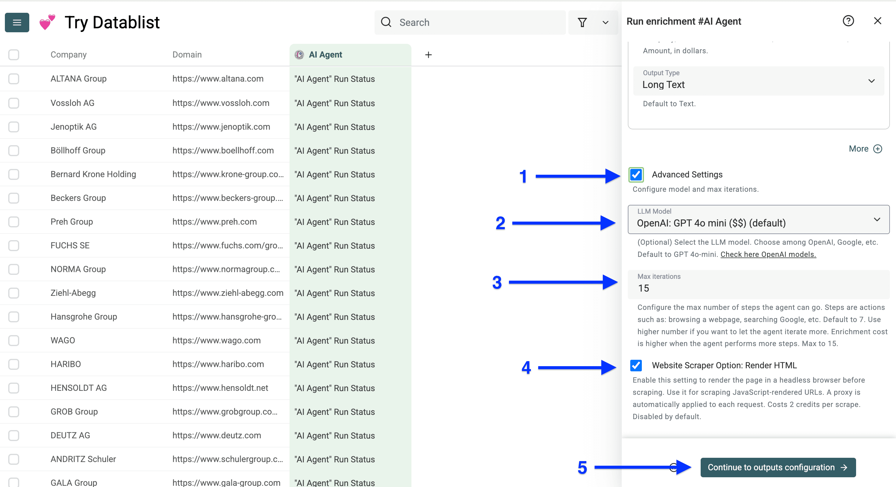Open the filter options icon

[583, 22]
